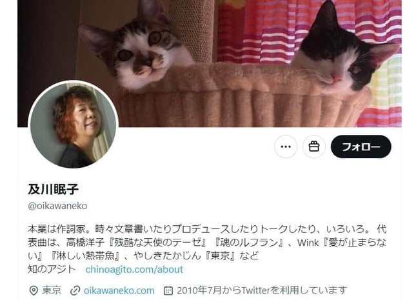Click the location pin icon near 東京
This screenshot has height=302, width=416.
(x=34, y=290)
